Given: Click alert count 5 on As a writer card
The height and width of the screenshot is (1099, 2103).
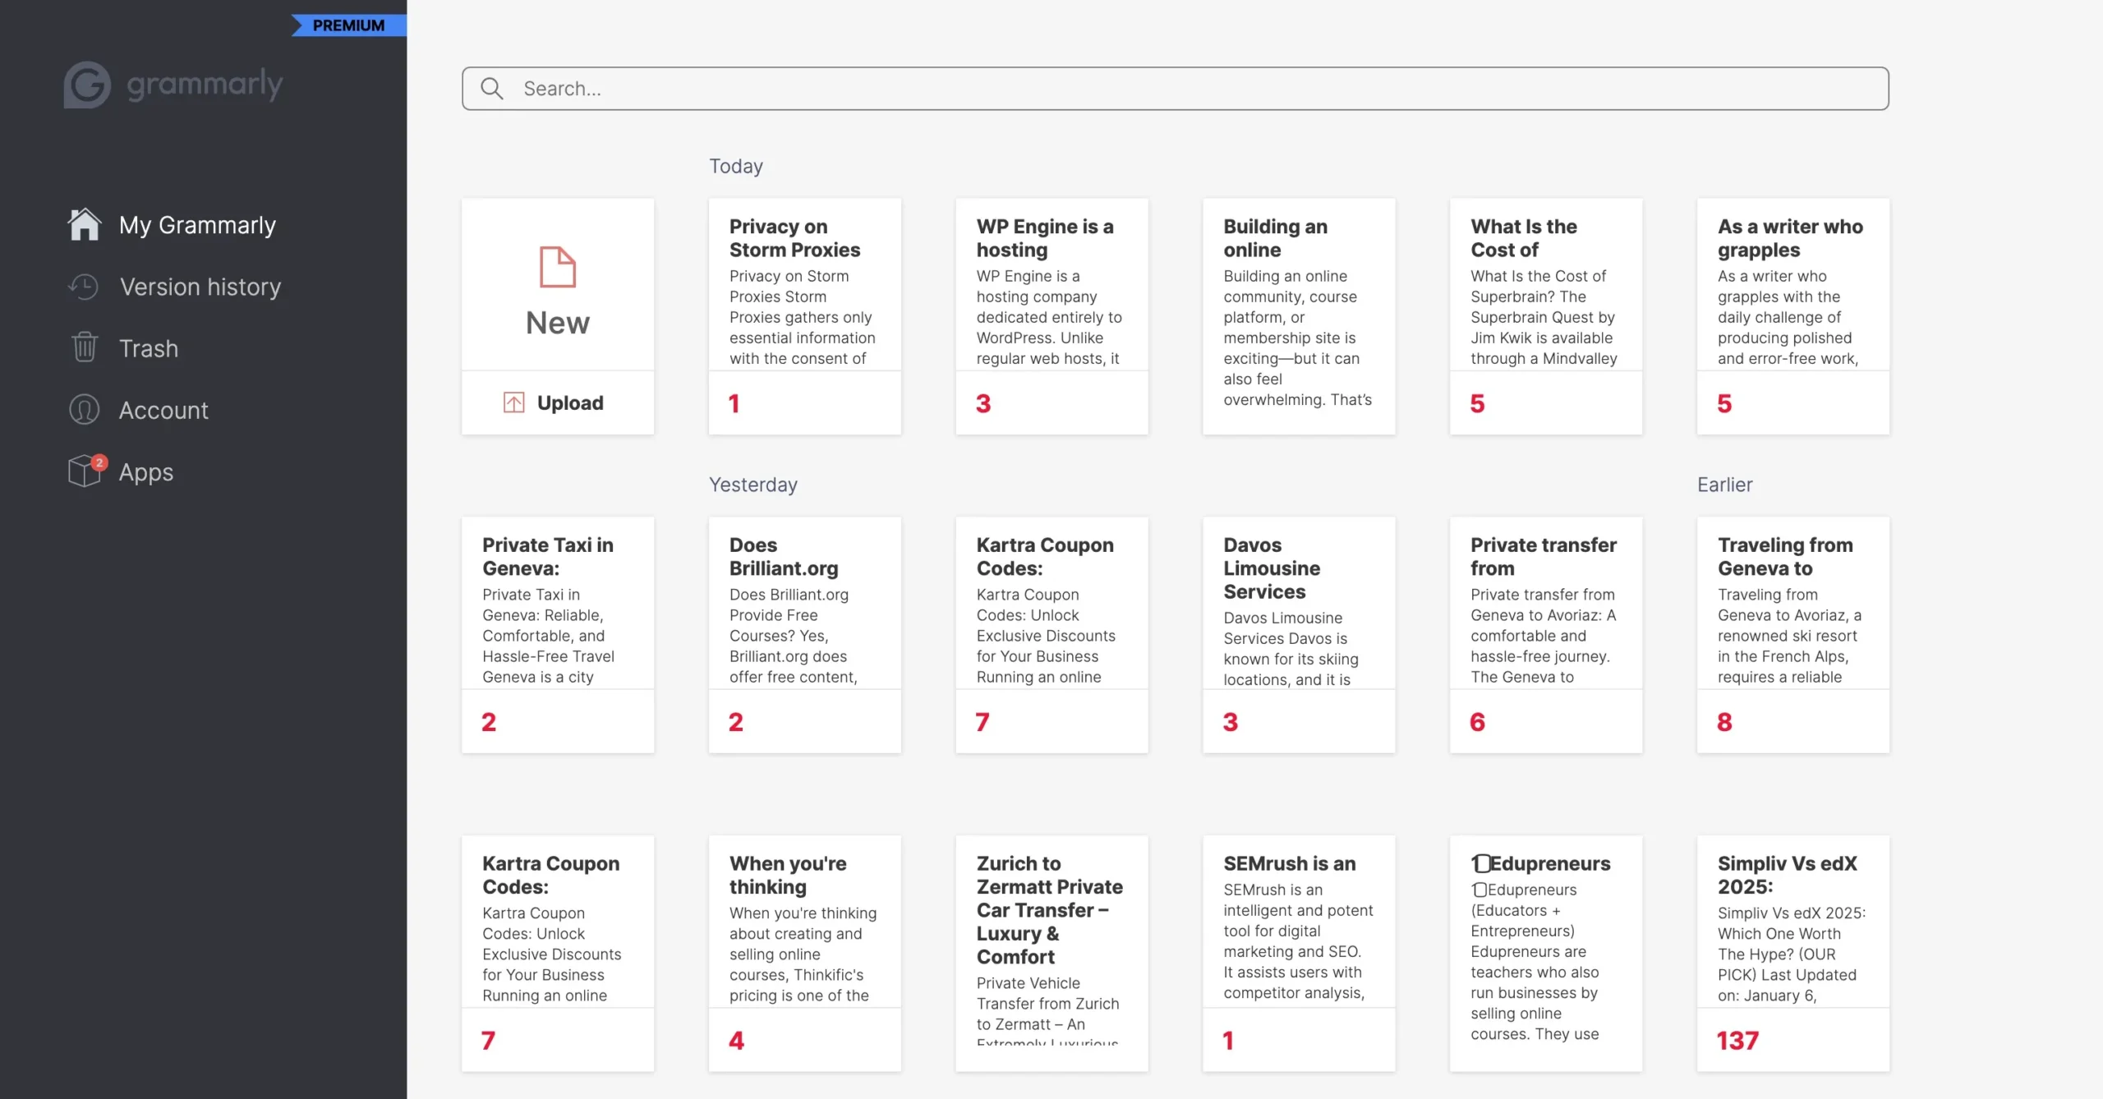Looking at the screenshot, I should click(x=1724, y=403).
